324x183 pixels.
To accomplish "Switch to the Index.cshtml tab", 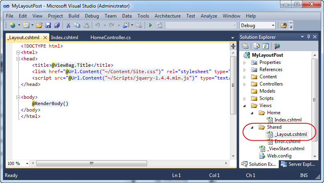I will tap(64, 38).
